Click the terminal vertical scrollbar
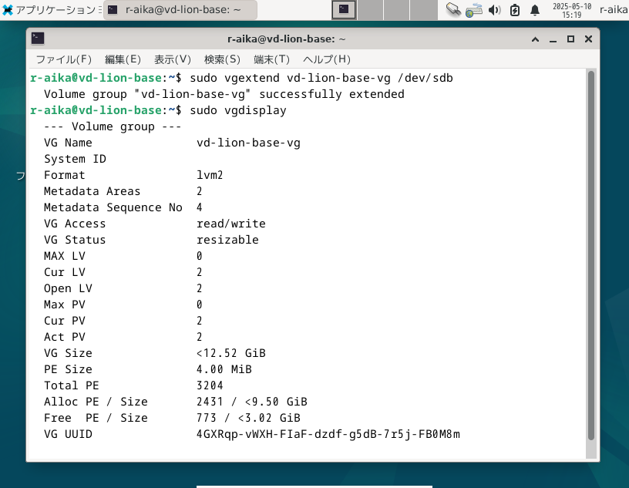629x488 pixels. pyautogui.click(x=591, y=255)
